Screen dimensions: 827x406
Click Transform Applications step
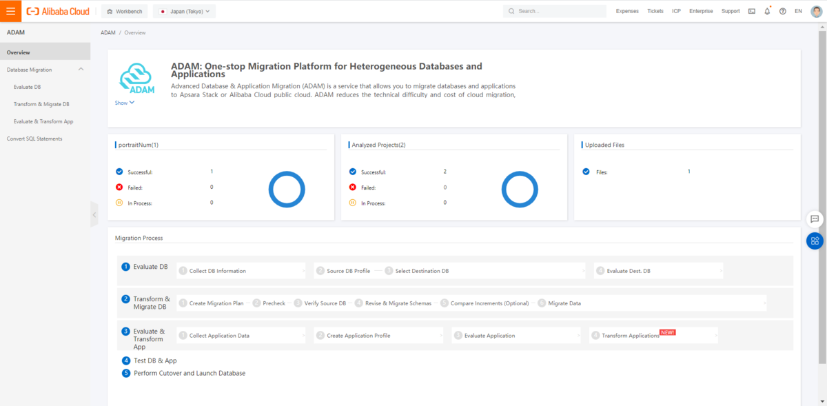click(631, 336)
